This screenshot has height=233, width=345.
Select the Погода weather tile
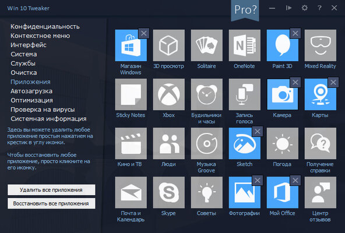click(x=283, y=143)
